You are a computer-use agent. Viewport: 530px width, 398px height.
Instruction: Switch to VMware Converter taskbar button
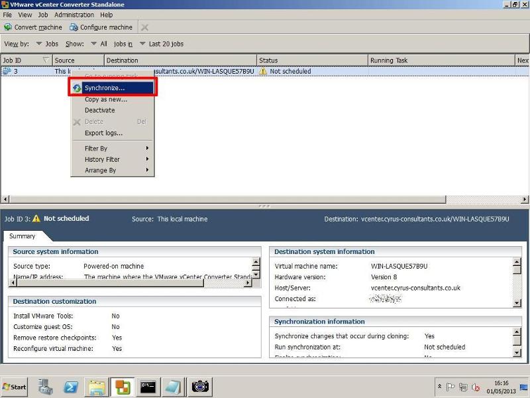(x=123, y=387)
